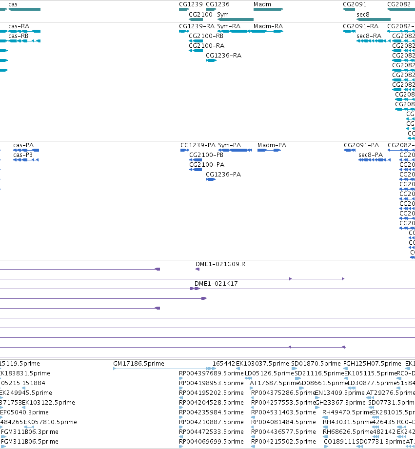Click the cas gene label

13,4
